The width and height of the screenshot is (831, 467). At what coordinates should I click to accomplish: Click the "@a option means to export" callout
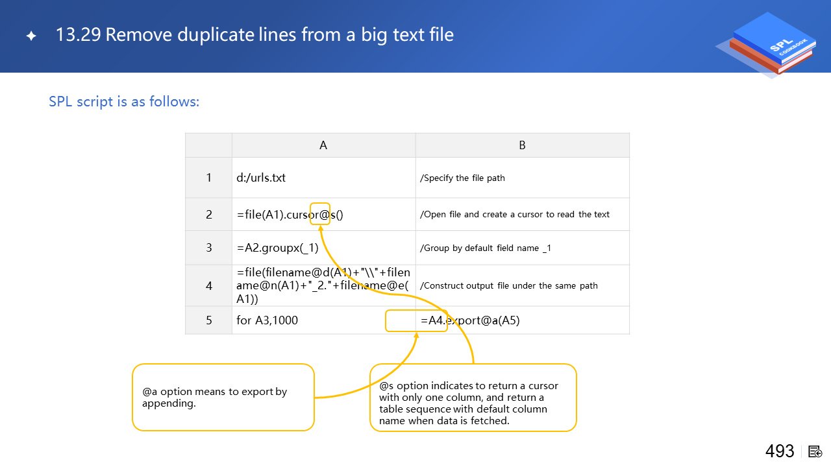pos(223,397)
